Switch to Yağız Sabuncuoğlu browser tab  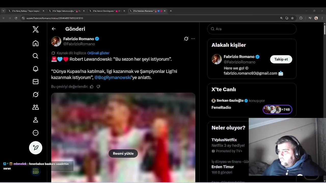pos(66,11)
